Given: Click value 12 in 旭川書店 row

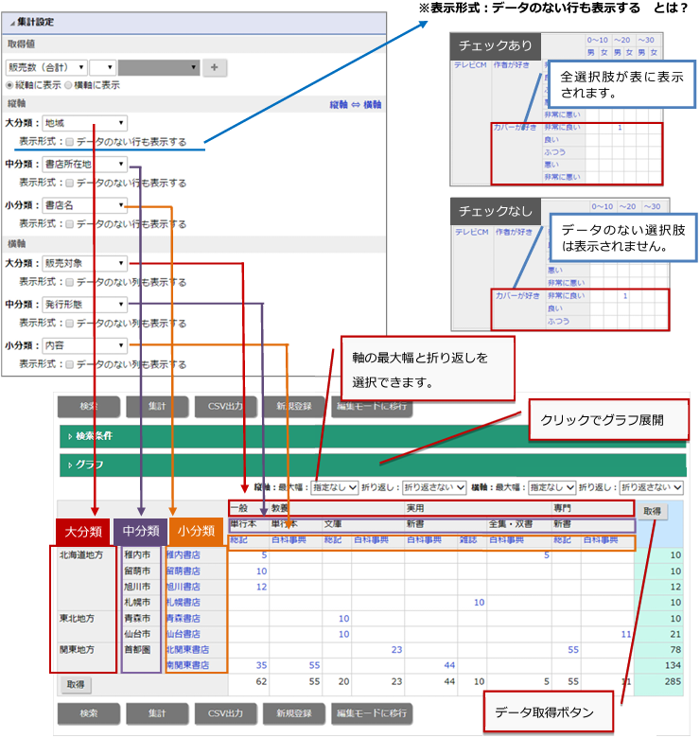Looking at the screenshot, I should [262, 587].
